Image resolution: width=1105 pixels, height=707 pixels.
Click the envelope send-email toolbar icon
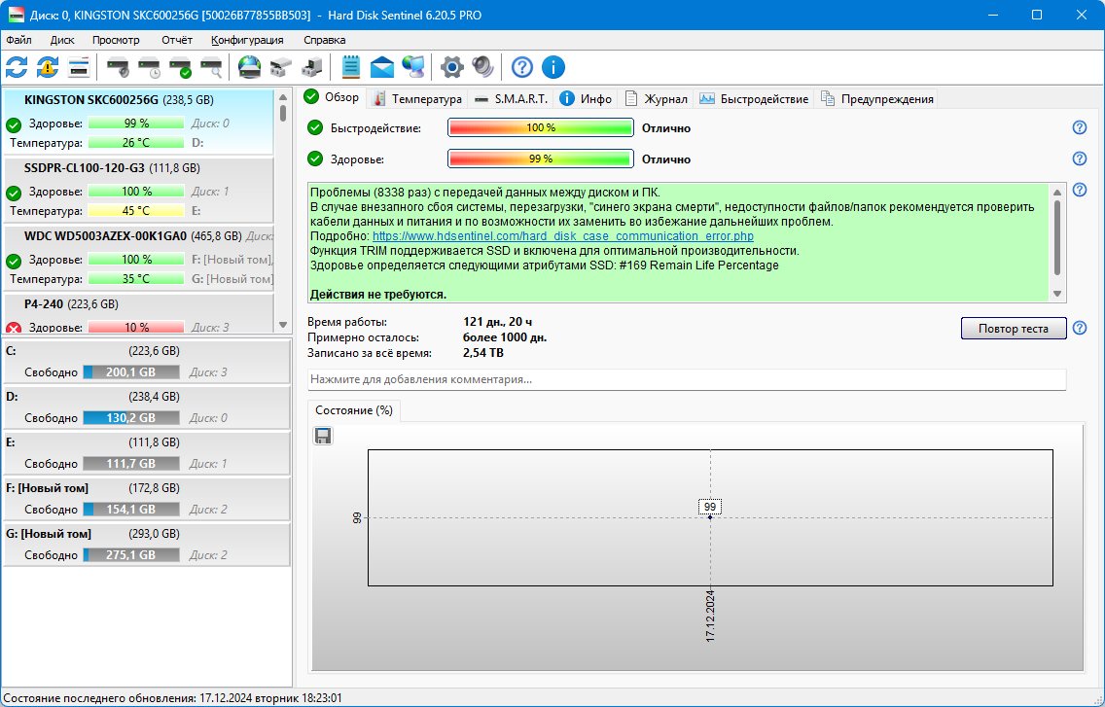382,68
